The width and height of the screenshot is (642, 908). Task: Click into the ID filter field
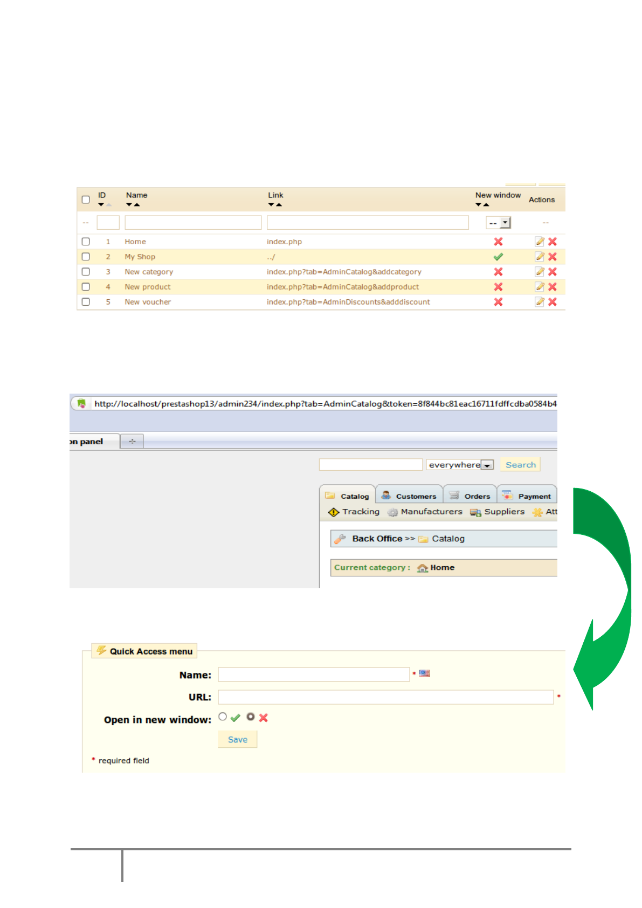pyautogui.click(x=108, y=223)
